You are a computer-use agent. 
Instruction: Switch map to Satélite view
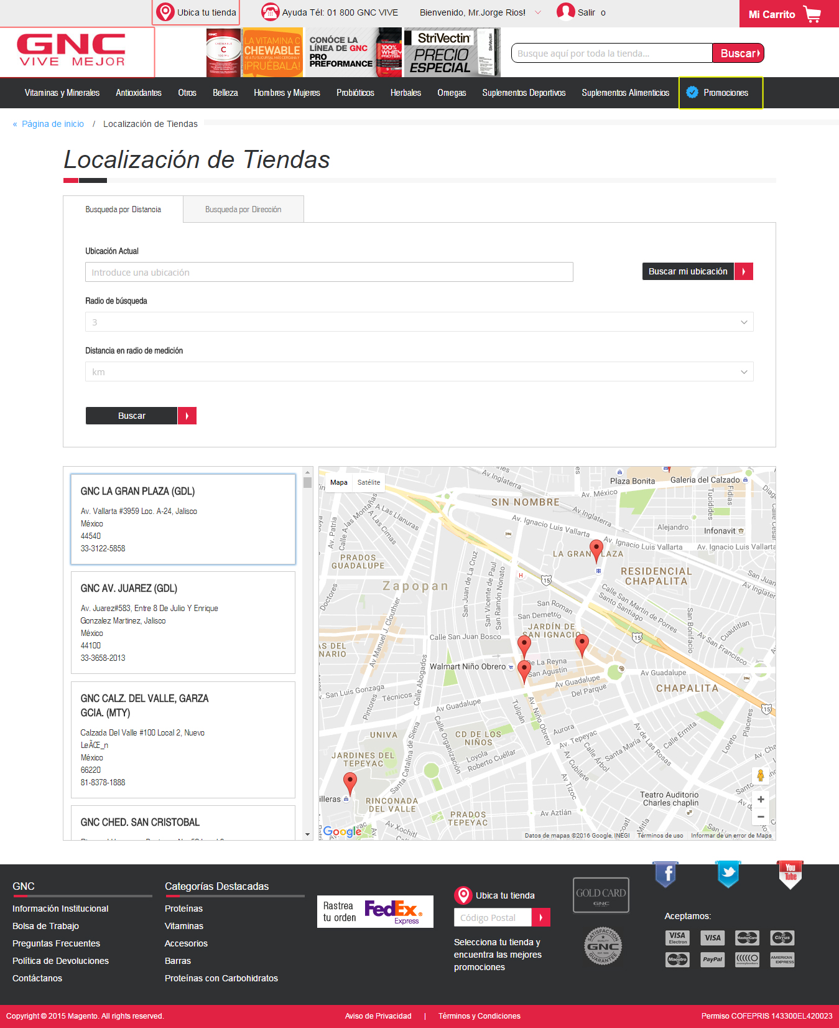coord(368,482)
